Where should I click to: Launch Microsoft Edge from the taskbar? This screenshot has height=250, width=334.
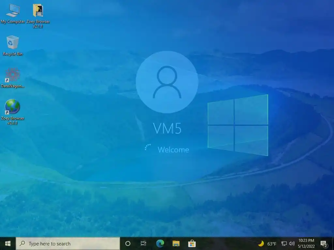160,243
